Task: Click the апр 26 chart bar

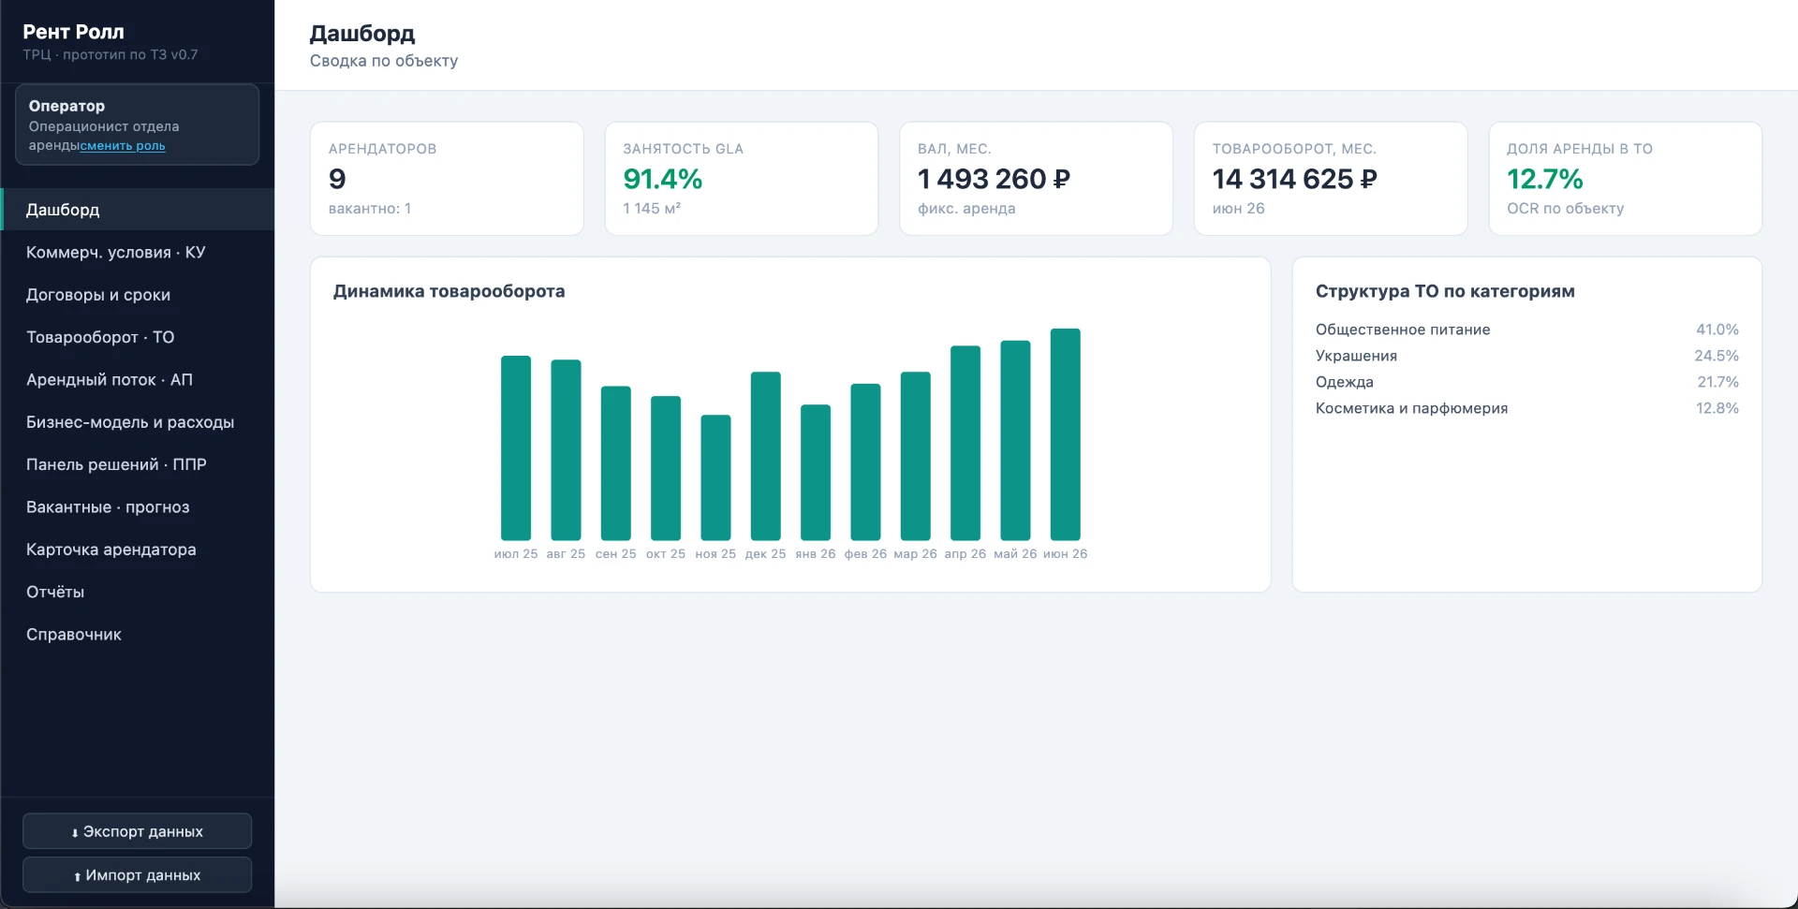Action: pyautogui.click(x=965, y=443)
